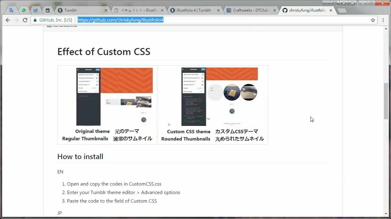
Task: Close the chriskyfung/illustfolio tab
Action: pyautogui.click(x=331, y=10)
